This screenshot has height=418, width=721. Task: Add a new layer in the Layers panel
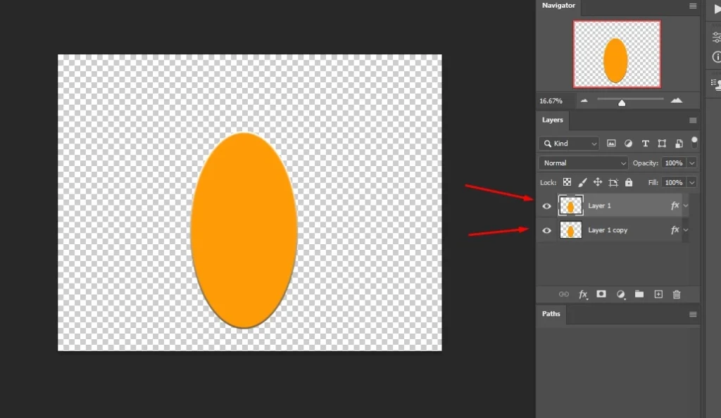pyautogui.click(x=658, y=294)
